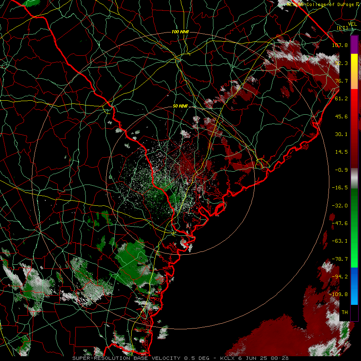
Task: Click the -109.8 scale value
Action: point(338,294)
